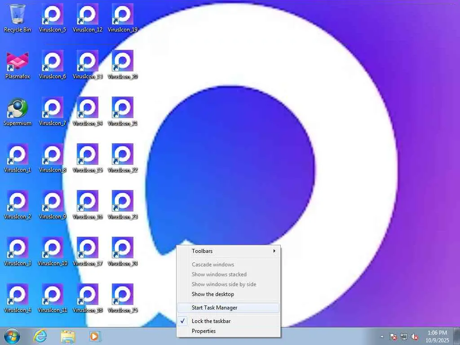Screen dimensions: 460x345
Task: Select the VirusIcon_16 shortcut
Action: click(x=88, y=205)
